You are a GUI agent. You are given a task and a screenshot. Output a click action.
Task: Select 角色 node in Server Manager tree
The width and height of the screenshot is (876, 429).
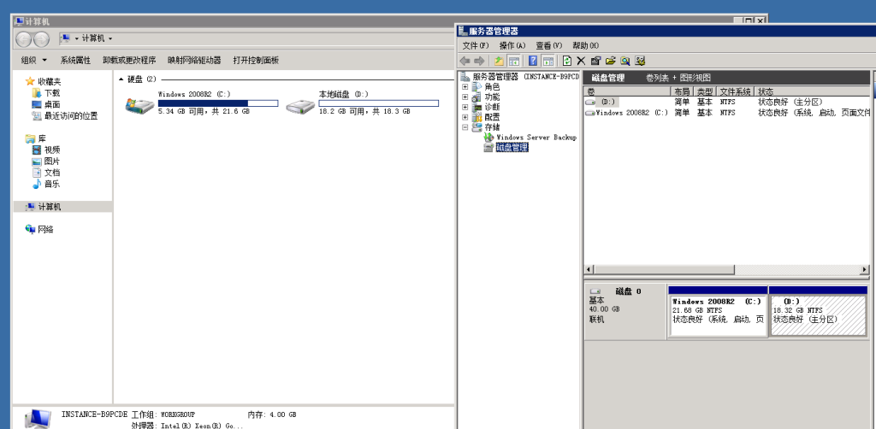492,87
